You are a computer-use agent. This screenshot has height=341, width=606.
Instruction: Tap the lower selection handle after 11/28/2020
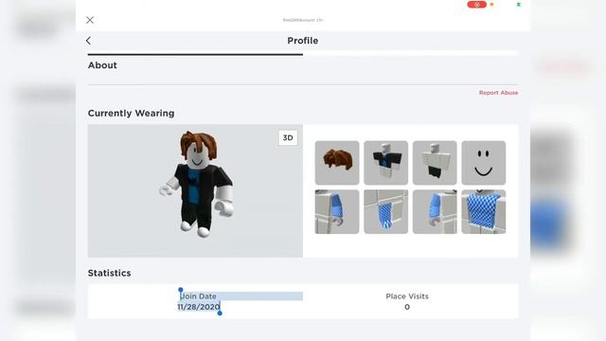pos(220,314)
